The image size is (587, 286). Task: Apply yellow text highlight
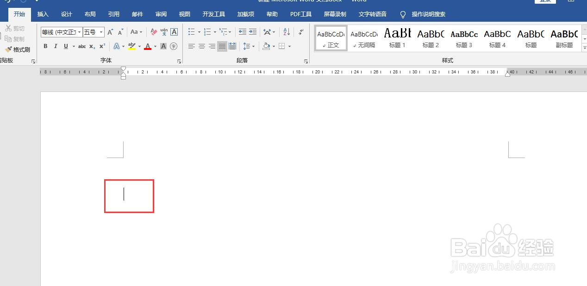pyautogui.click(x=132, y=46)
